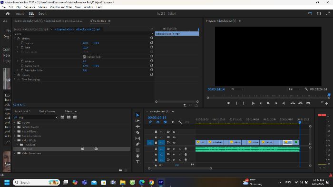Screen dimensions: 333x187
Task: Open the Full playback resolution dropdown
Action: tap(294, 89)
